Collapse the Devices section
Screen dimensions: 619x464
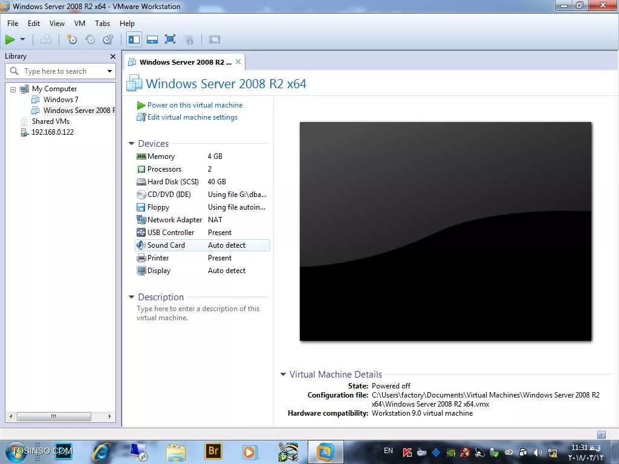click(131, 144)
